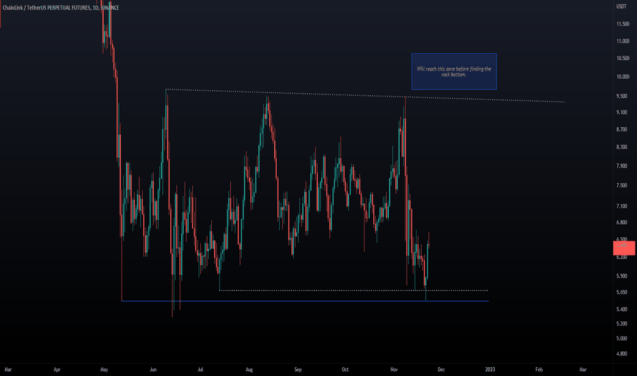Click the Jul label on time axis
Viewport: 637px width, 376px height.
[200, 369]
